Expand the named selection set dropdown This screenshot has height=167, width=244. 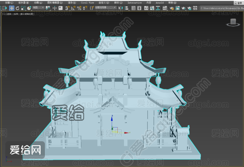click(105, 7)
